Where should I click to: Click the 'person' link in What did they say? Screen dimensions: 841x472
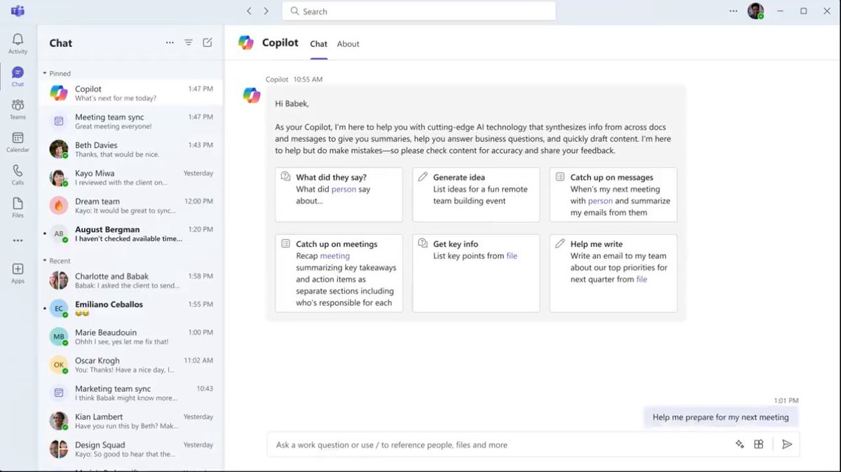(343, 189)
